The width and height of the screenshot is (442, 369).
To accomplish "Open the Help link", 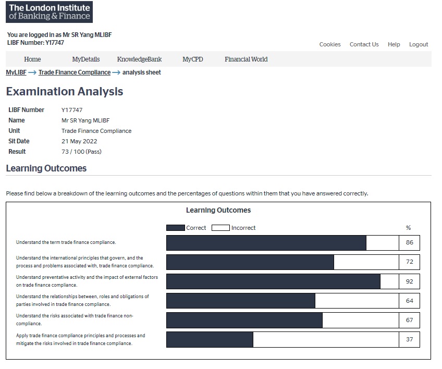I will [x=394, y=44].
